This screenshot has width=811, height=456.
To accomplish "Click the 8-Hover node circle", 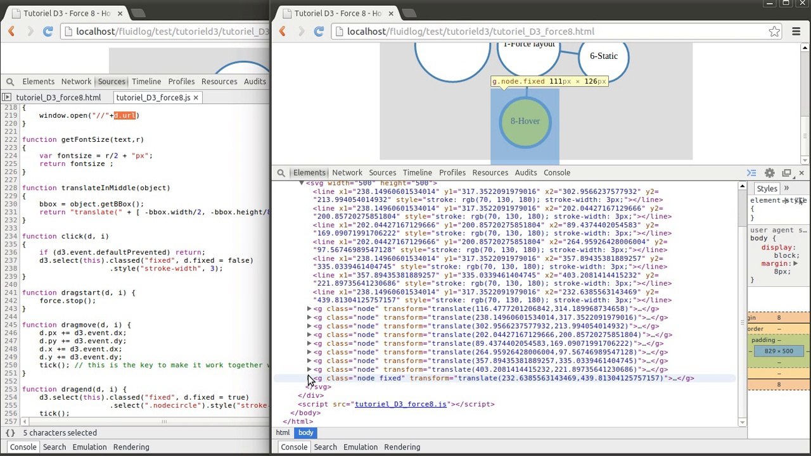I will 525,122.
